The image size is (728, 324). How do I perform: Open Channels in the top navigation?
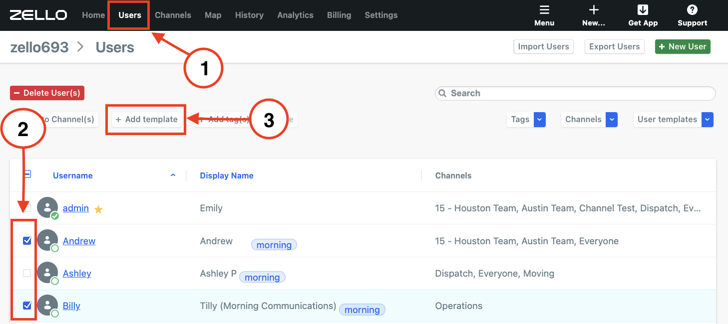(173, 15)
